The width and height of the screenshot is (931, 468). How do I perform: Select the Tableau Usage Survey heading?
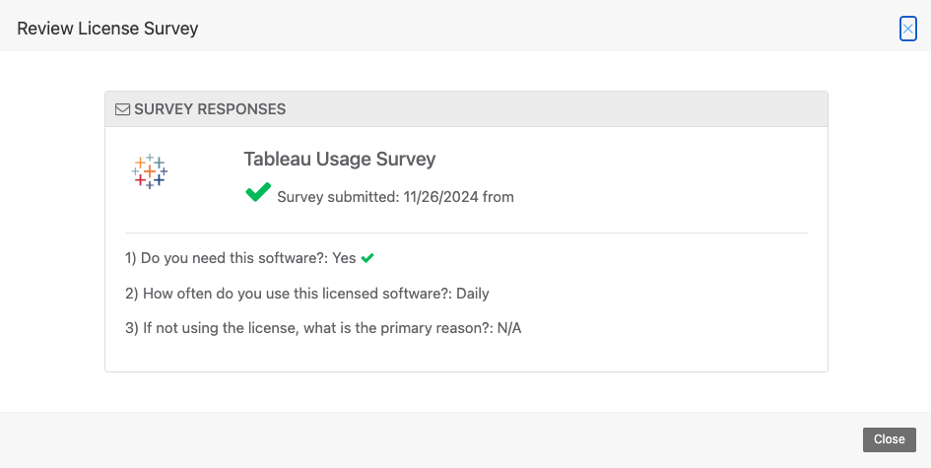pyautogui.click(x=340, y=160)
